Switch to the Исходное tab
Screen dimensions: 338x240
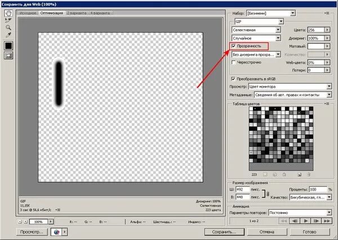pos(28,13)
